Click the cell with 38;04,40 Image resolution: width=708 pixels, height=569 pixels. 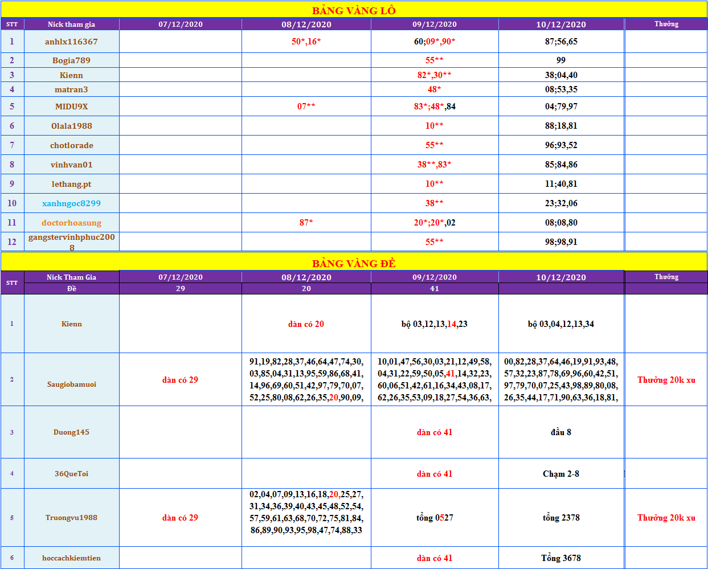[x=561, y=75]
